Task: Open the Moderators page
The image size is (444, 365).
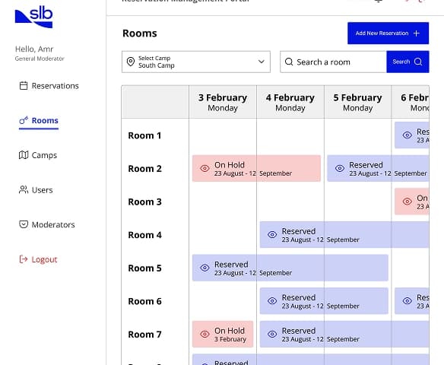Action: (x=47, y=224)
